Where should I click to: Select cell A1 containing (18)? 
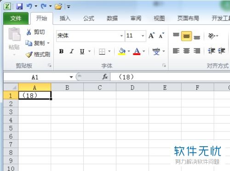tap(34, 95)
